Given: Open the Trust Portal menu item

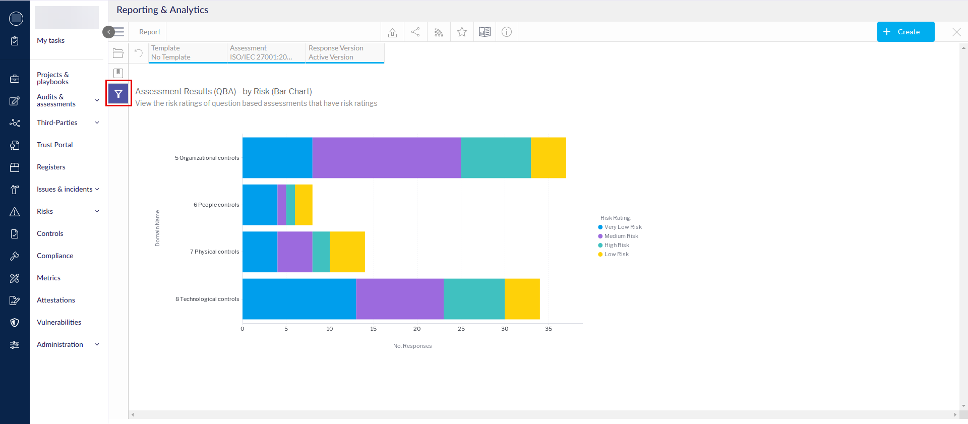Looking at the screenshot, I should point(54,145).
